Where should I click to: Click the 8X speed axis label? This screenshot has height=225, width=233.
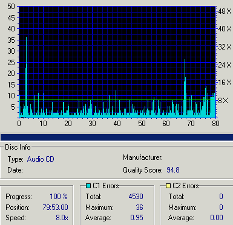pos(223,100)
